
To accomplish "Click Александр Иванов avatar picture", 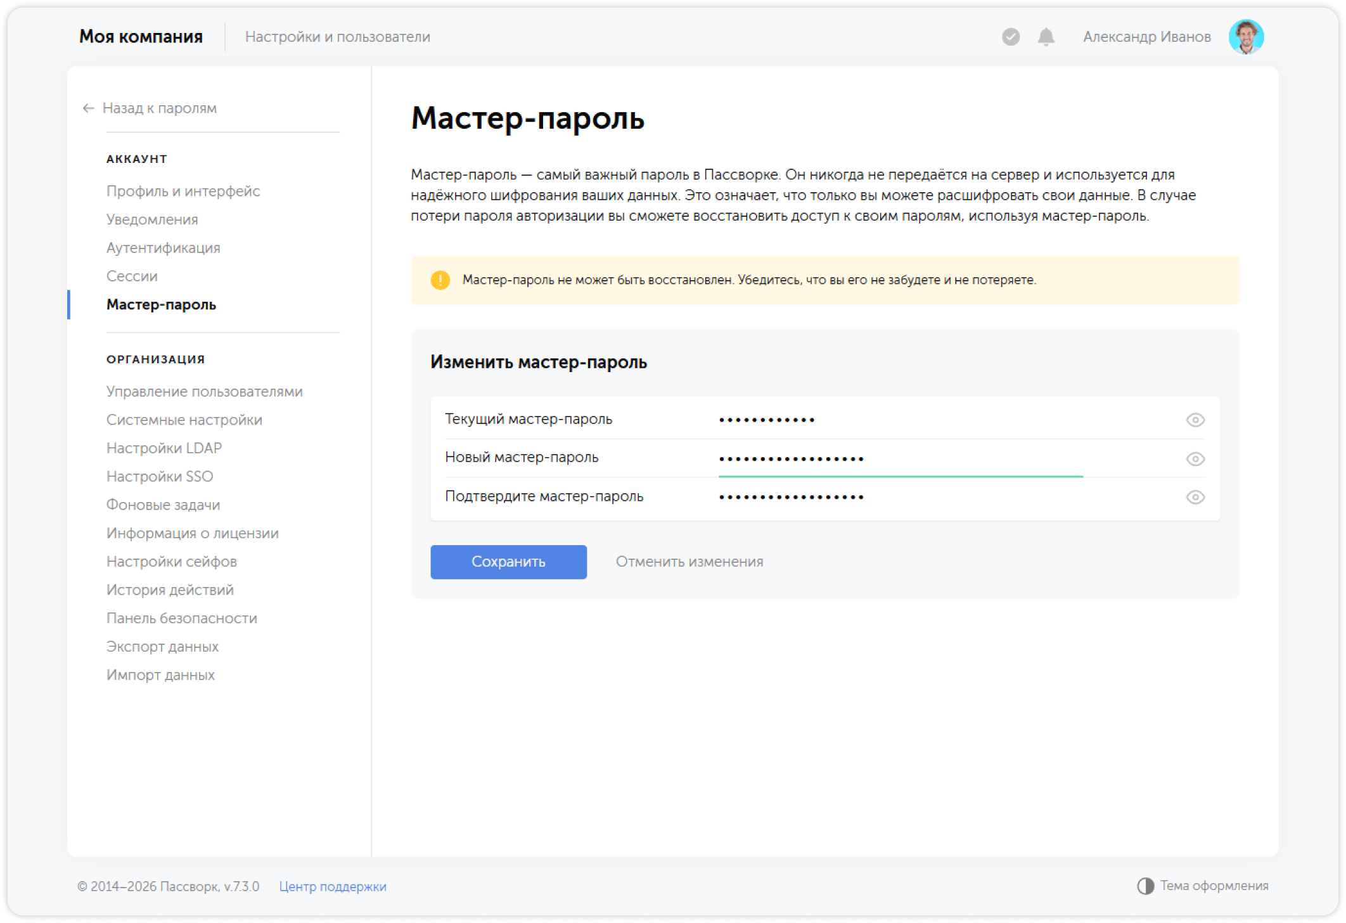I will (x=1246, y=37).
